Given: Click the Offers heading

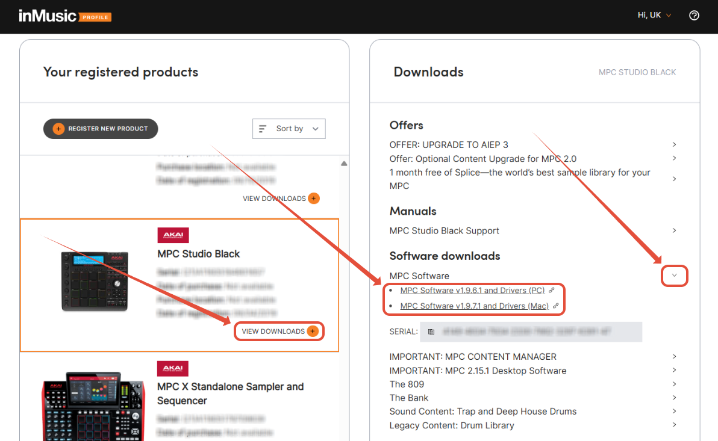Looking at the screenshot, I should point(406,125).
